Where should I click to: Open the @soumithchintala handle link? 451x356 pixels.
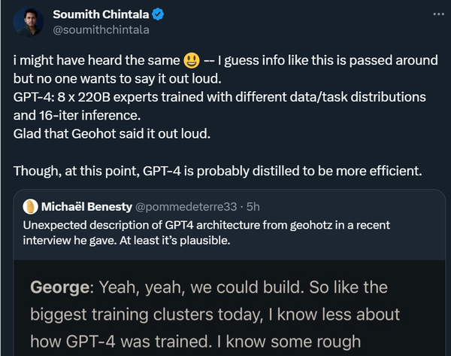click(x=101, y=30)
